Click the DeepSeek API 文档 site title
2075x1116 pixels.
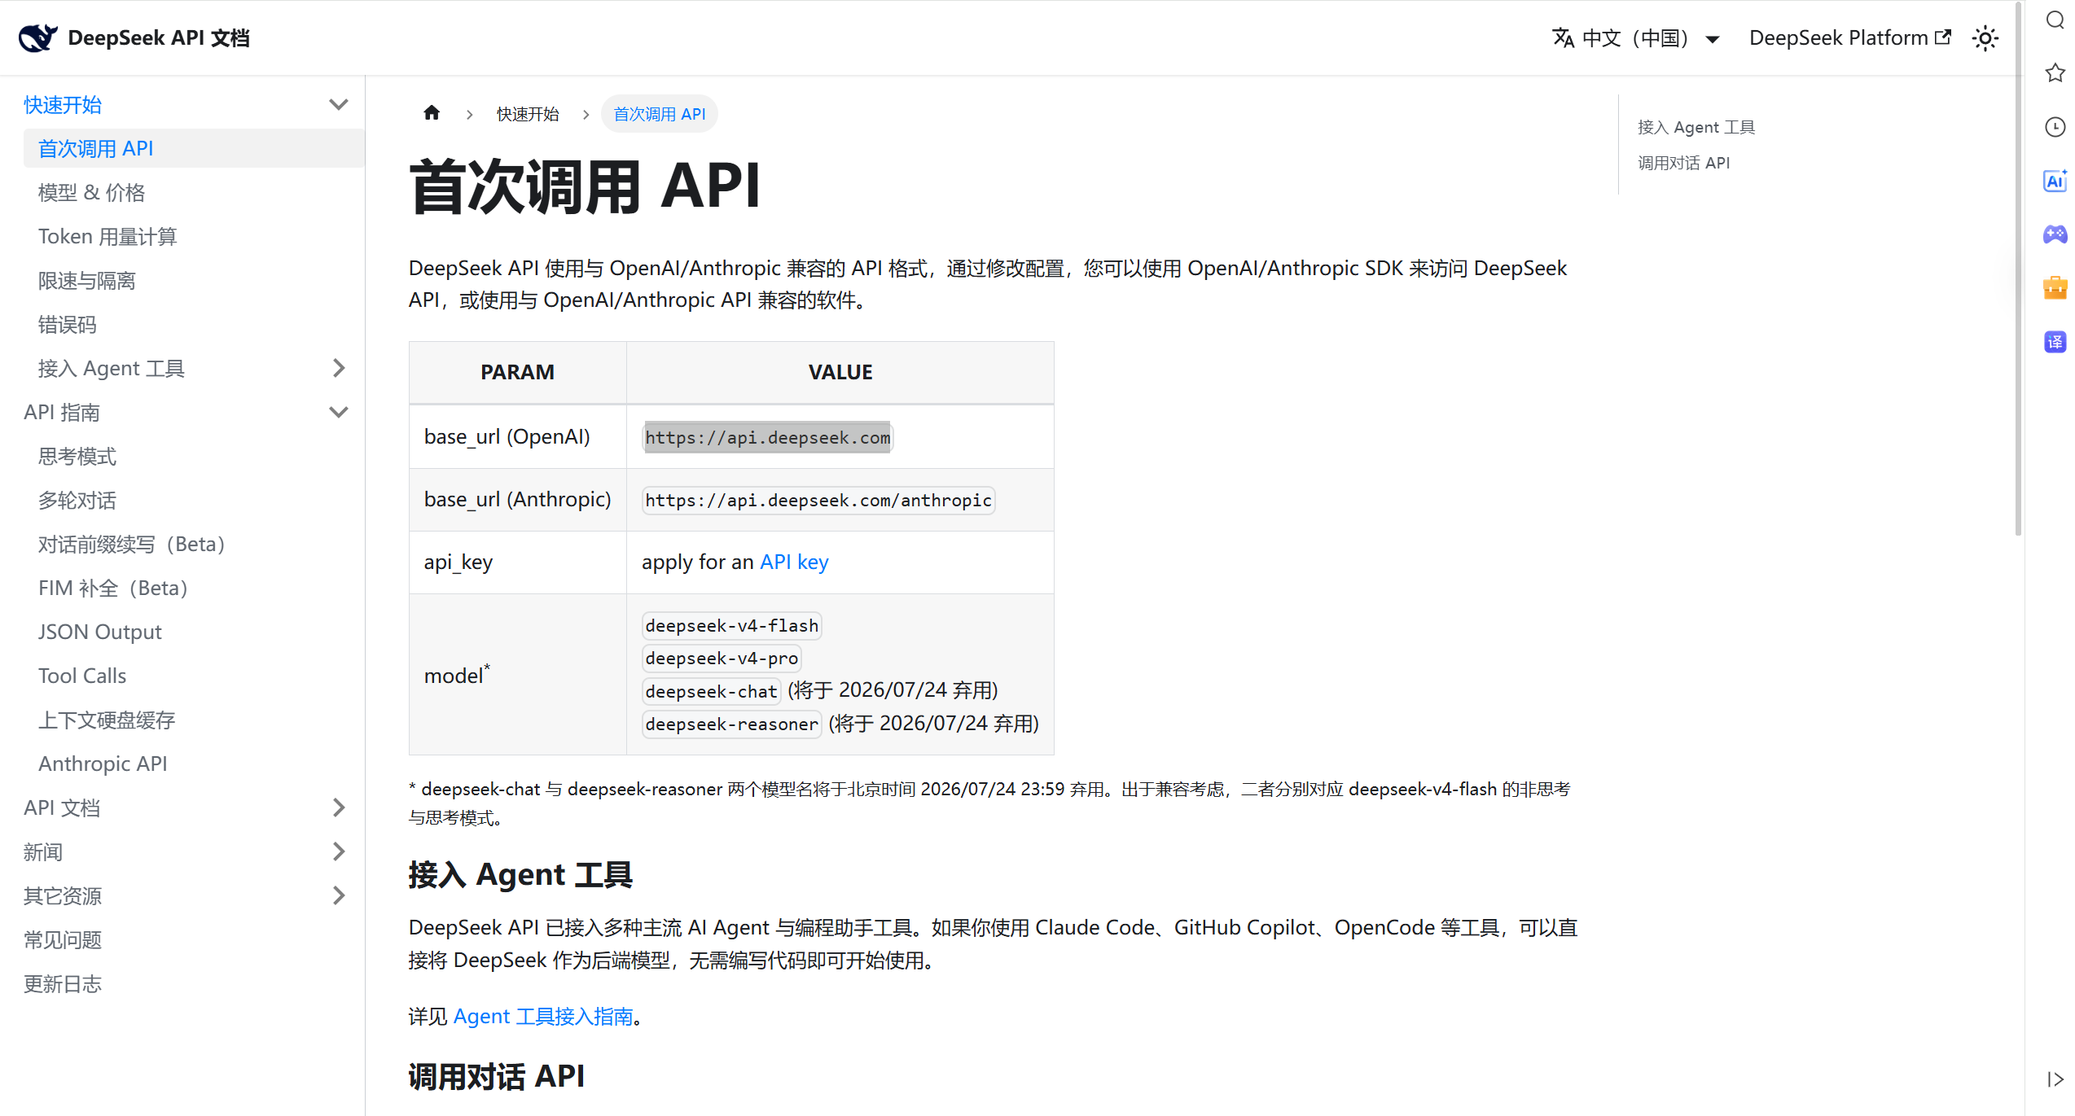pos(159,38)
